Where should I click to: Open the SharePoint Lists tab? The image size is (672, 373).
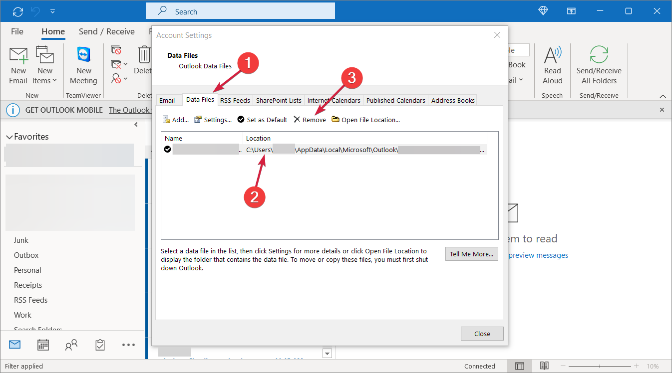point(279,100)
